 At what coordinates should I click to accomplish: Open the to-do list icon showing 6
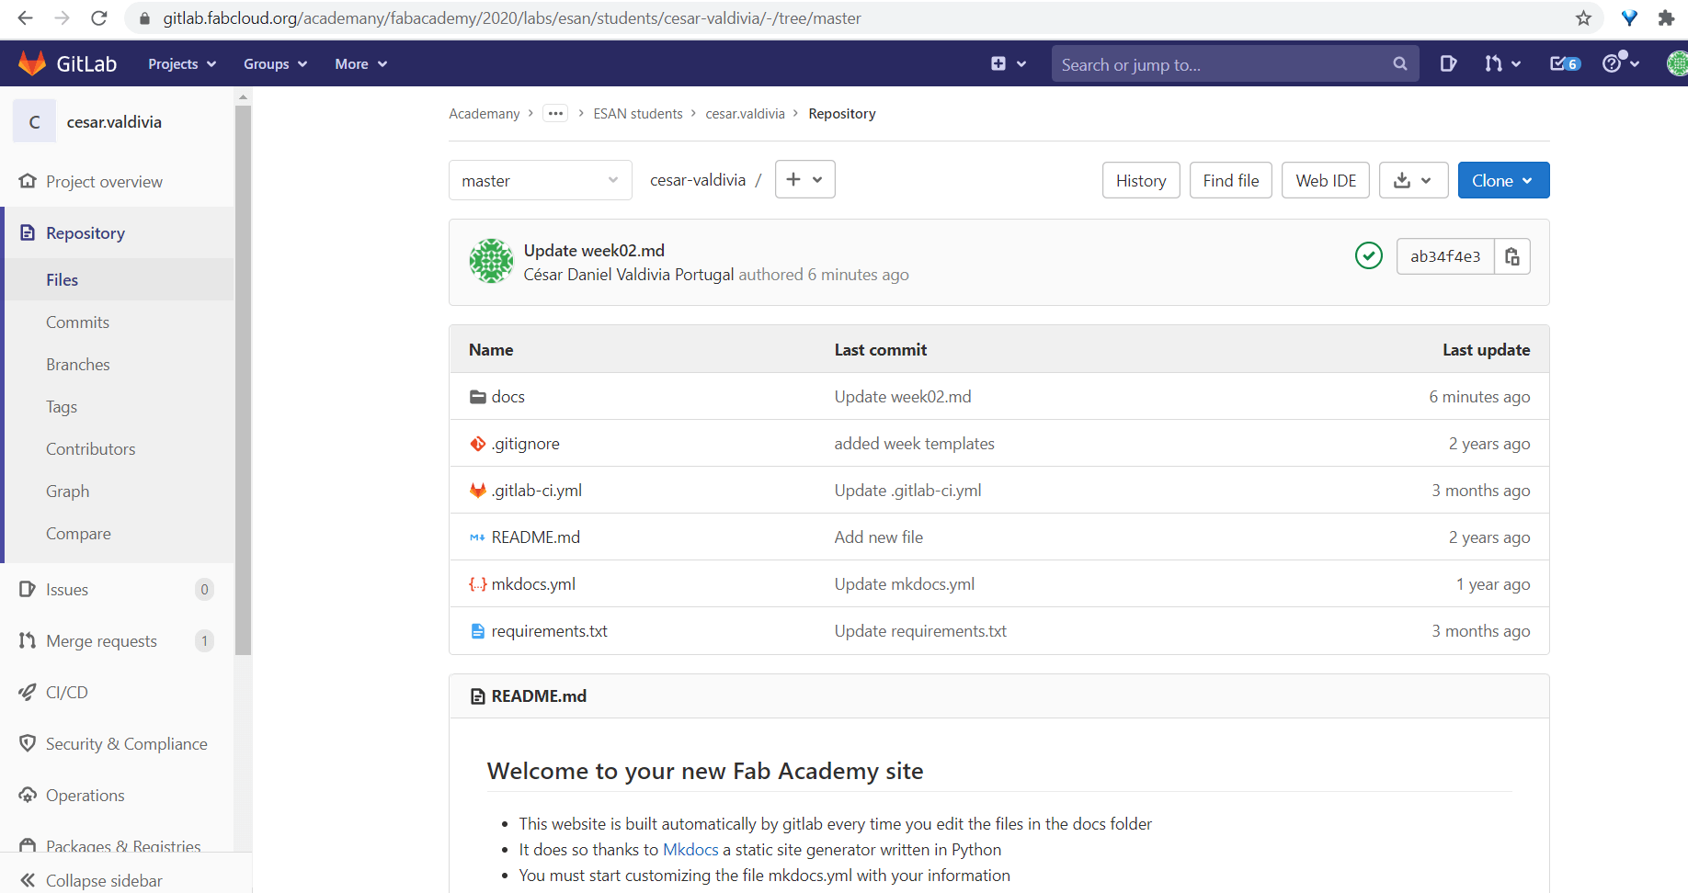[x=1565, y=63]
